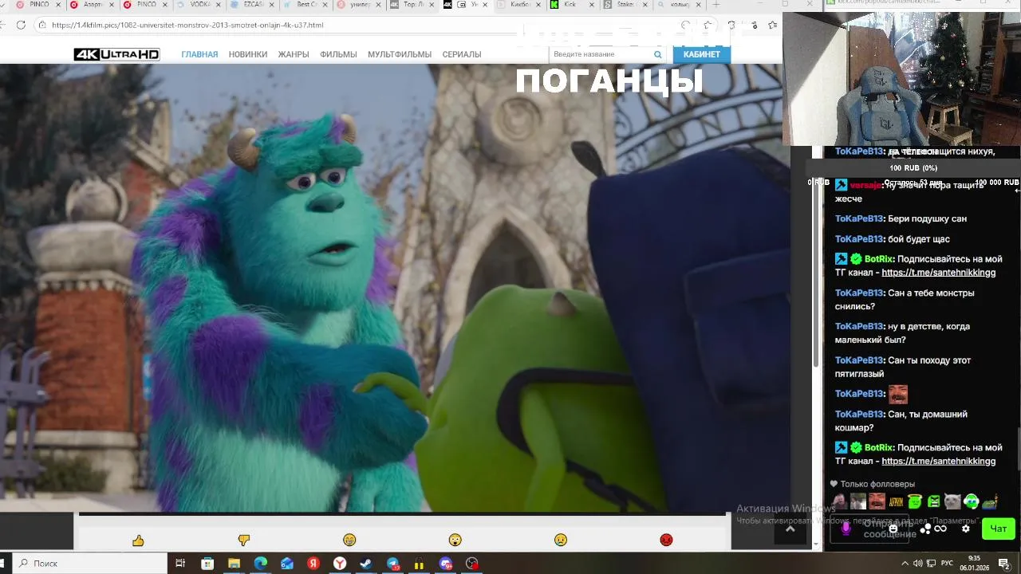Insert the white cat emote from quick row
The width and height of the screenshot is (1021, 574).
point(952,501)
